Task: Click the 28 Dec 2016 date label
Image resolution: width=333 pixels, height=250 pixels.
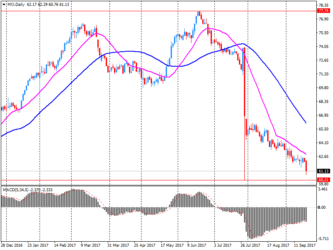Action: (12, 245)
